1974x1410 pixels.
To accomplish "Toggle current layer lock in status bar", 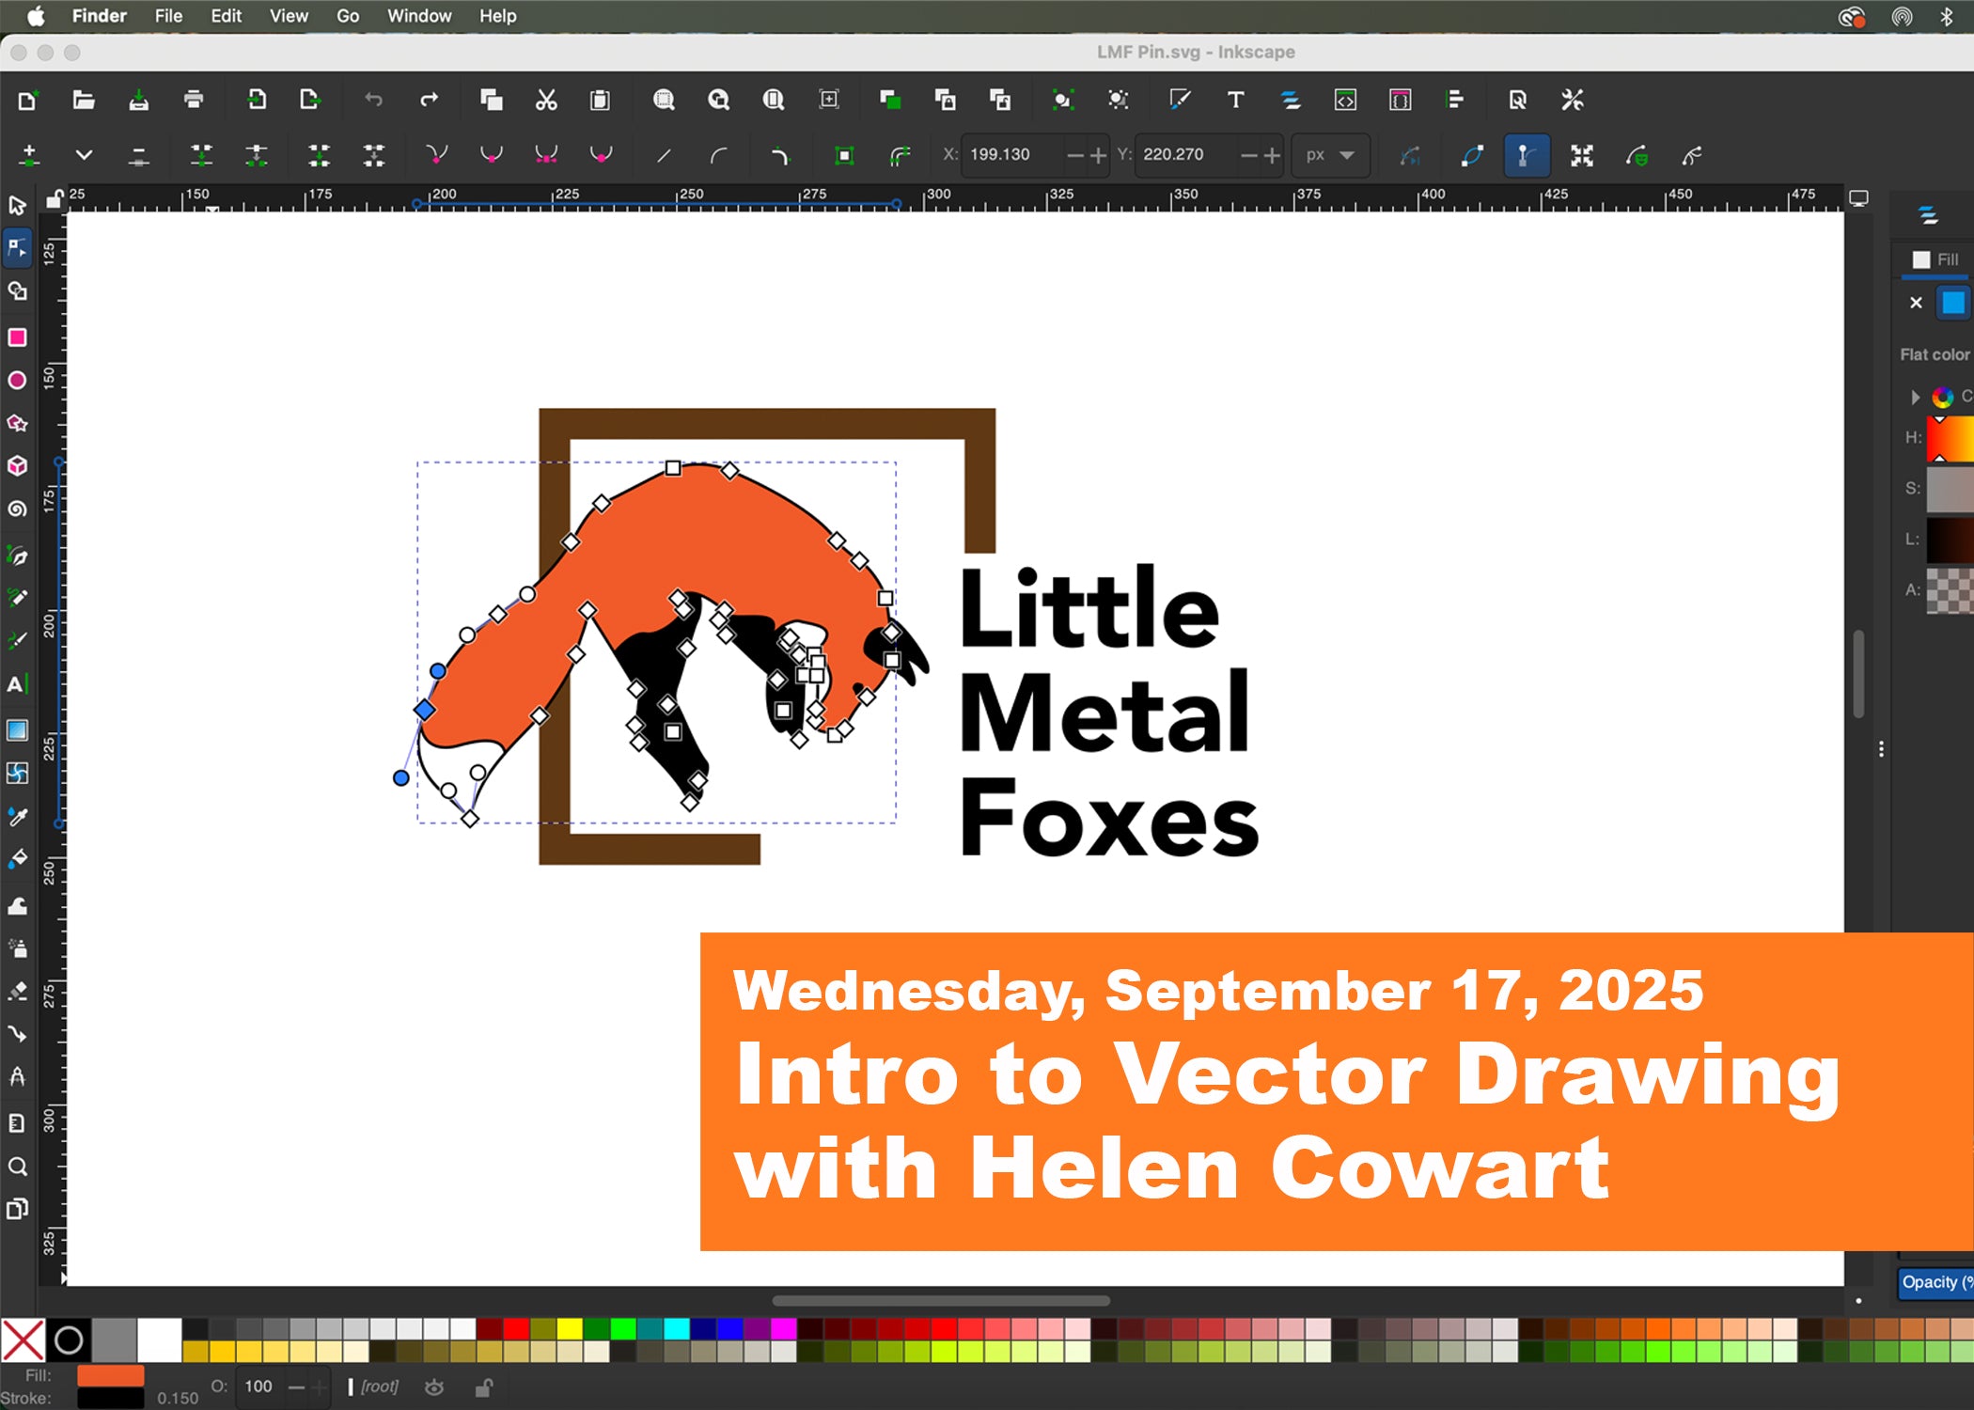I will tap(484, 1387).
